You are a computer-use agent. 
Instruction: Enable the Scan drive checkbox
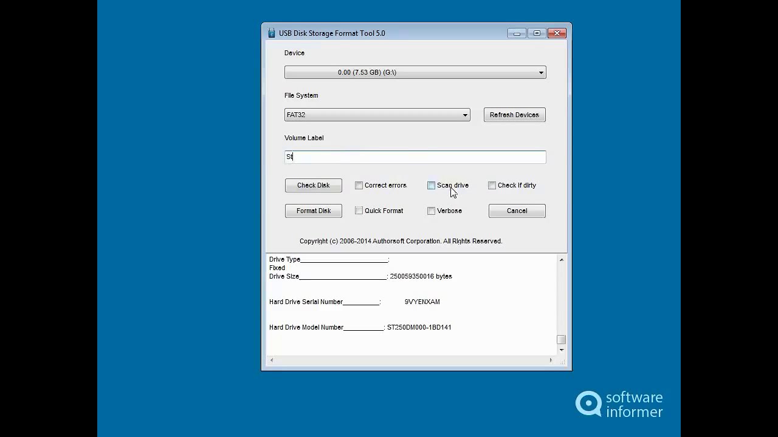tap(431, 185)
